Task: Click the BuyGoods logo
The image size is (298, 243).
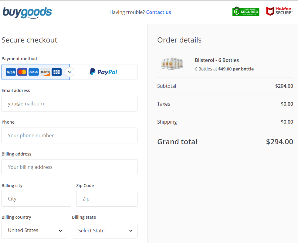Action: tap(27, 12)
